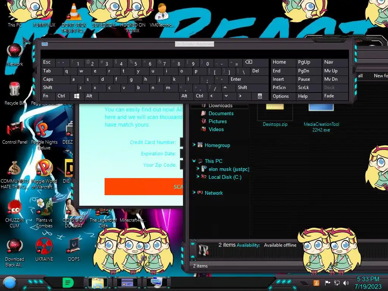This screenshot has width=388, height=291.
Task: Select the MediaCreationTool22H2.exe file
Action: (x=321, y=118)
